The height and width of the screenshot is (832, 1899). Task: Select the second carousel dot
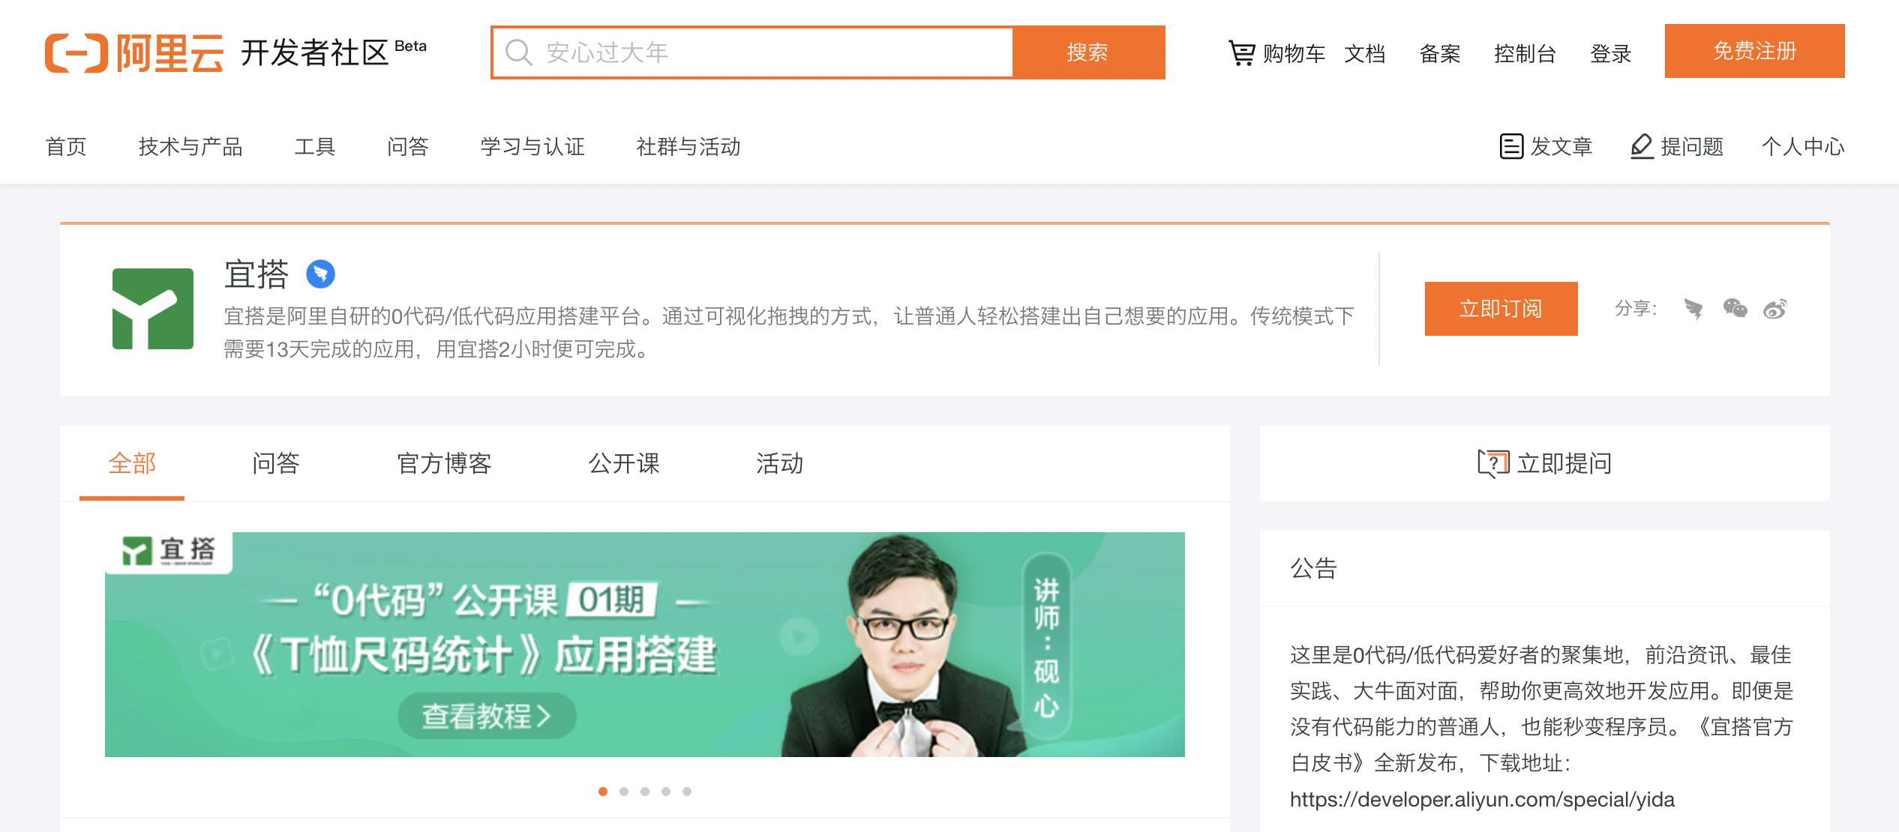point(624,792)
